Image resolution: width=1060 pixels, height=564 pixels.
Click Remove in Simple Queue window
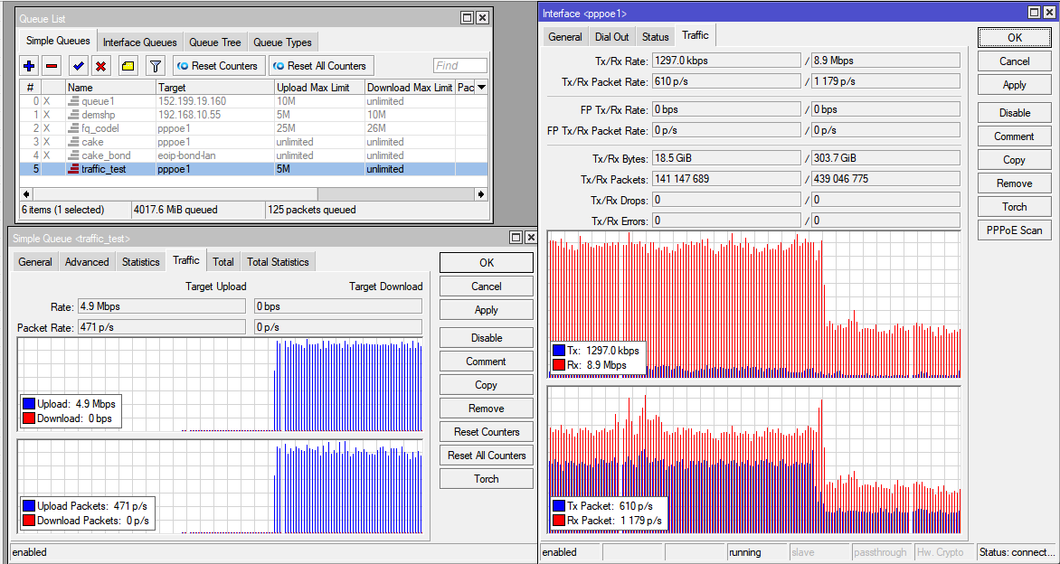486,408
